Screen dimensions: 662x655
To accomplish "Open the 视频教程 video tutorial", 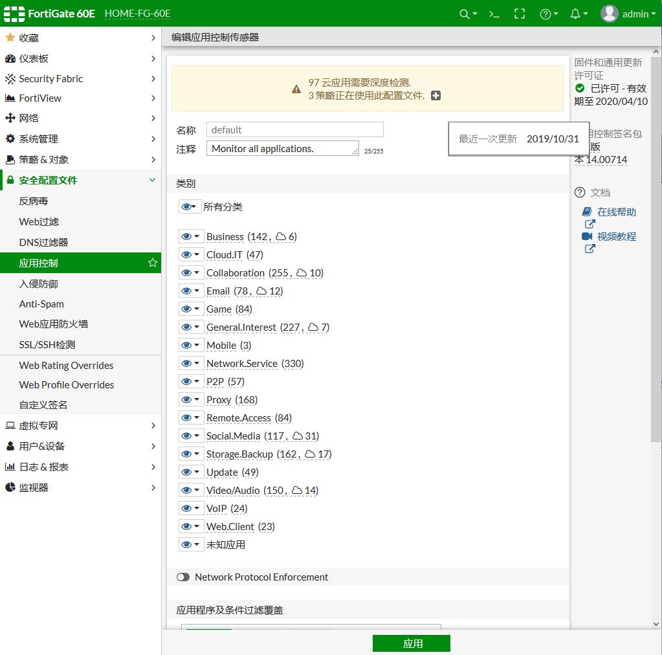I will click(x=616, y=236).
